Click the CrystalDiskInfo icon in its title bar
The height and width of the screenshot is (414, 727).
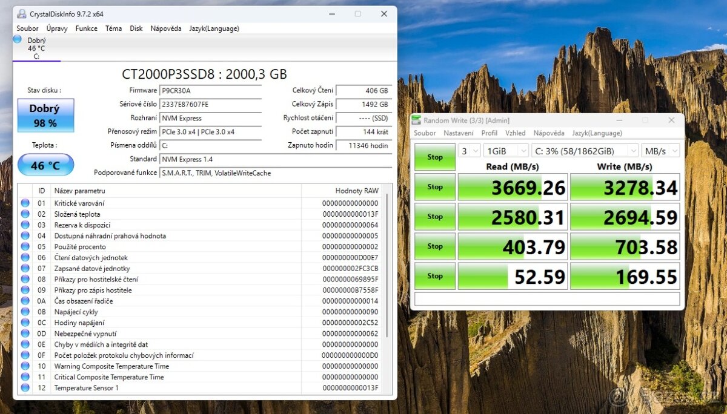21,13
